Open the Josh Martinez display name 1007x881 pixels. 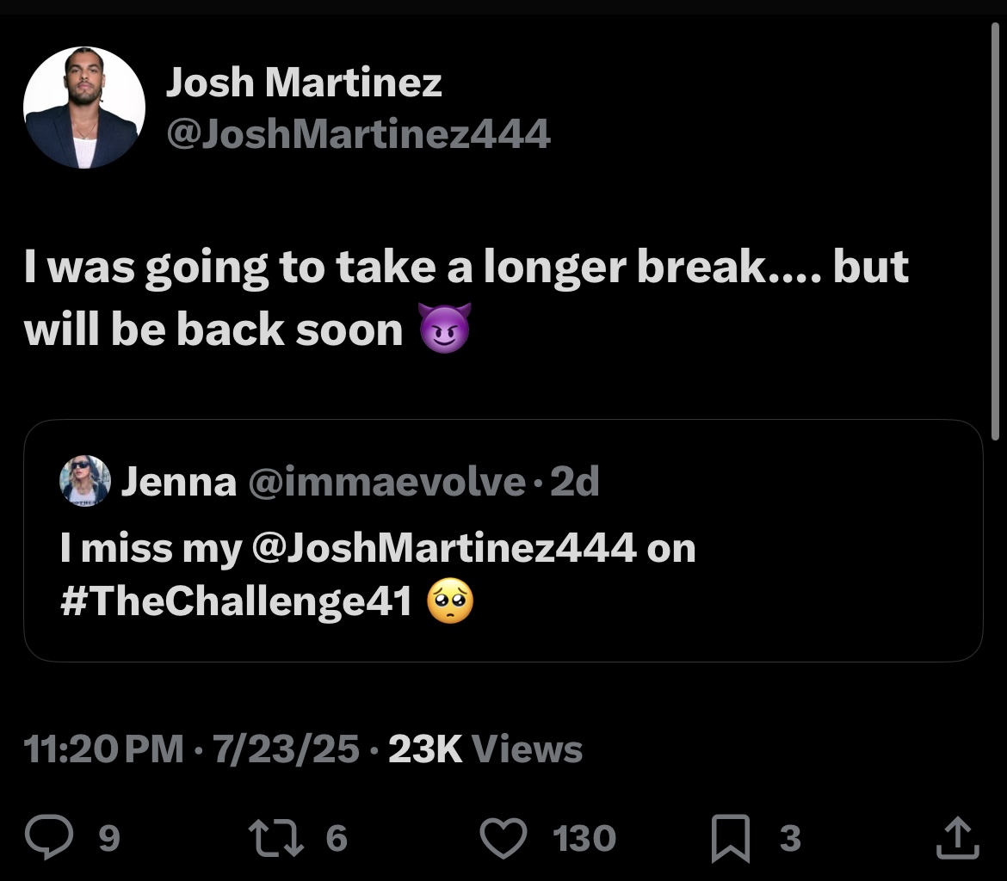click(304, 83)
